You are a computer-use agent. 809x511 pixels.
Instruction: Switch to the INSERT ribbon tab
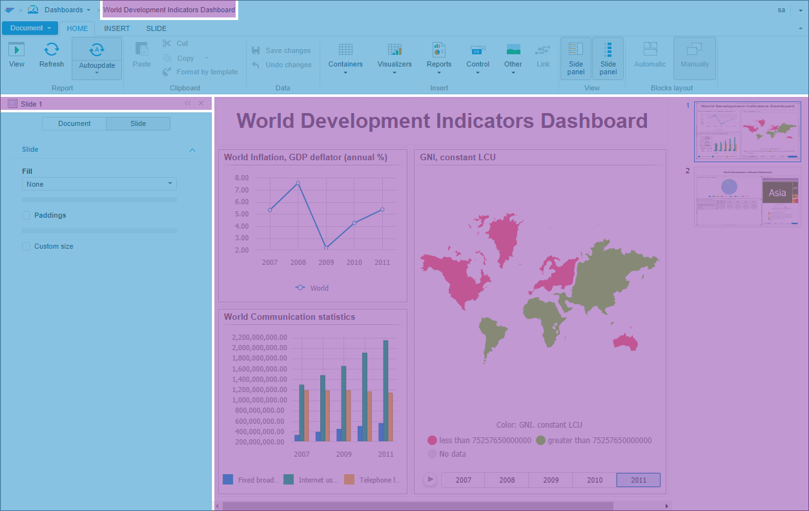pyautogui.click(x=117, y=28)
